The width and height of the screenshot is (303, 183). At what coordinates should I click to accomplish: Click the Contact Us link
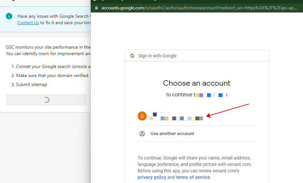(x=28, y=23)
